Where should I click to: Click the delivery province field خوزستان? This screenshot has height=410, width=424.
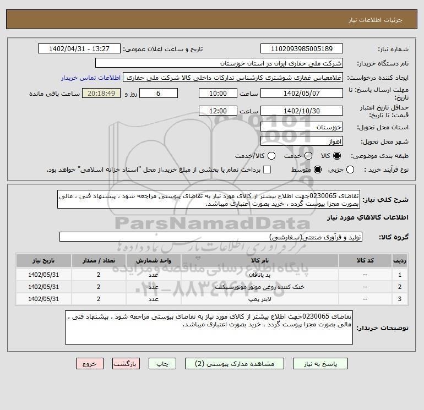point(302,127)
